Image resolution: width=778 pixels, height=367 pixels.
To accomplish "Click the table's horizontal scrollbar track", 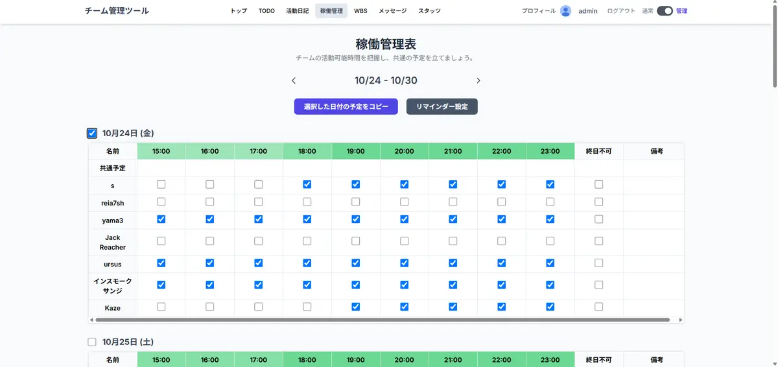I will [674, 320].
